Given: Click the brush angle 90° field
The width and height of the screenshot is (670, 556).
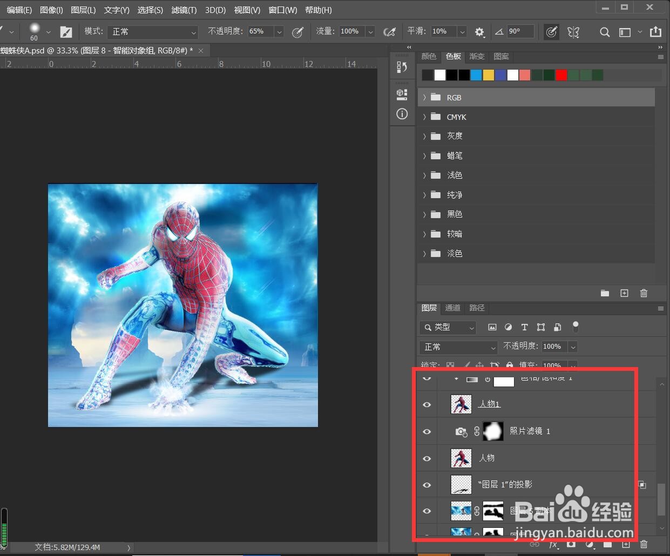Looking at the screenshot, I should [x=520, y=32].
